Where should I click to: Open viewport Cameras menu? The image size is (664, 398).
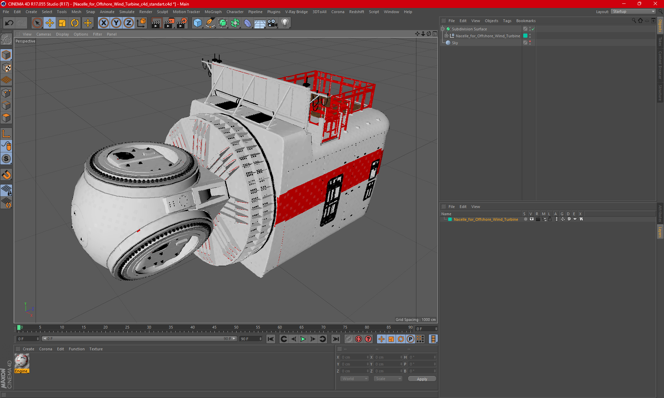click(44, 34)
